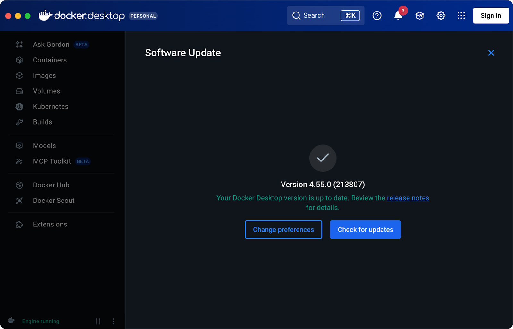Screen dimensions: 513x329
Task: Click Change preferences button
Action: 283,229
